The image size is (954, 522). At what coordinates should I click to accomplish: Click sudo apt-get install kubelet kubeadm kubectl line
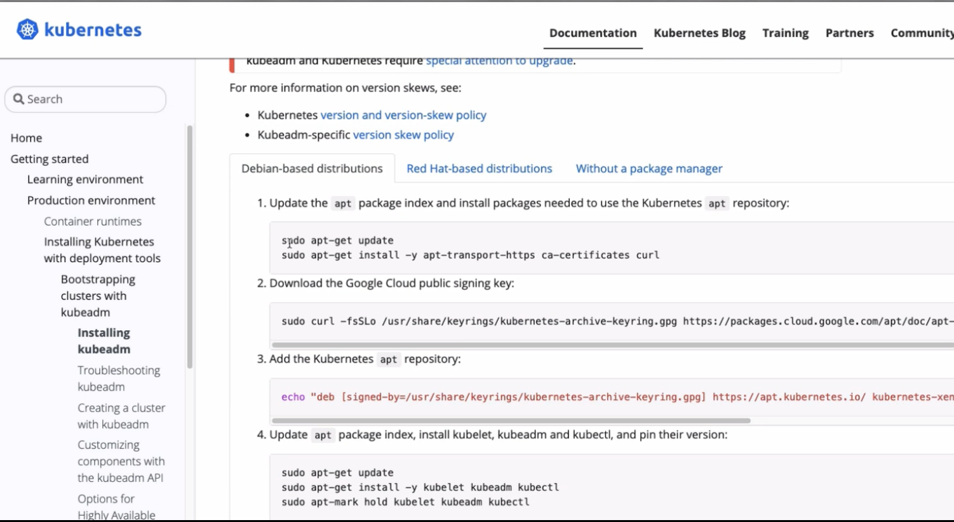[420, 488]
